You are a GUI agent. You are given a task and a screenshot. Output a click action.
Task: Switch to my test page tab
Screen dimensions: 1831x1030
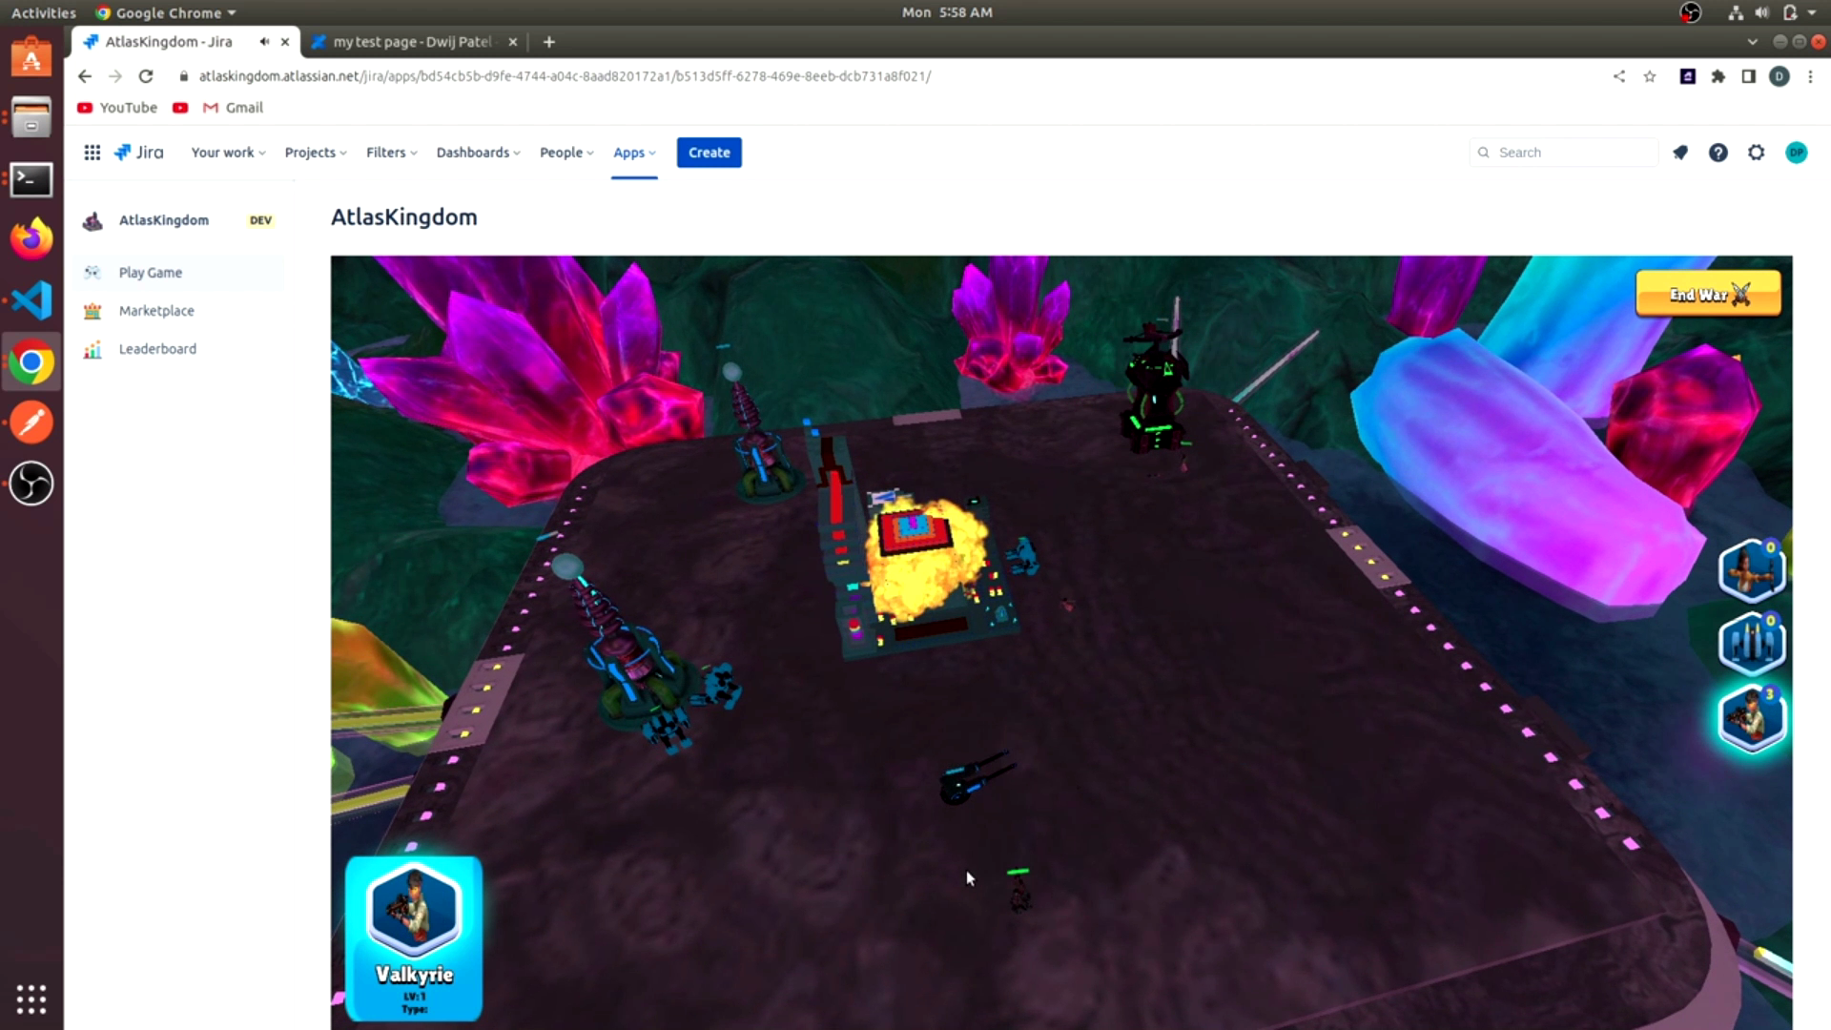coord(412,42)
